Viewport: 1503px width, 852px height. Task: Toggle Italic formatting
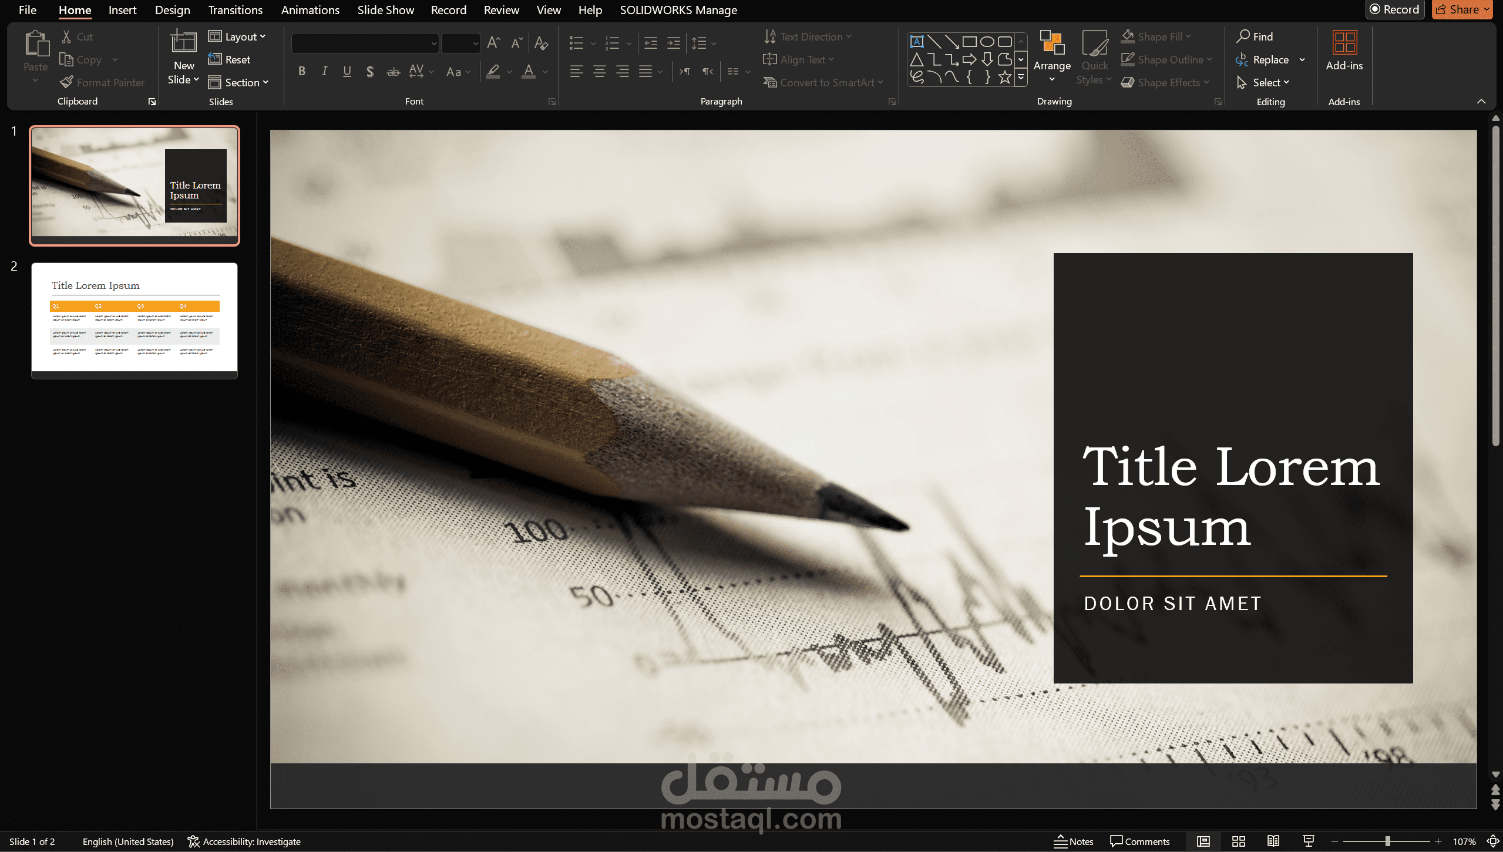[324, 72]
